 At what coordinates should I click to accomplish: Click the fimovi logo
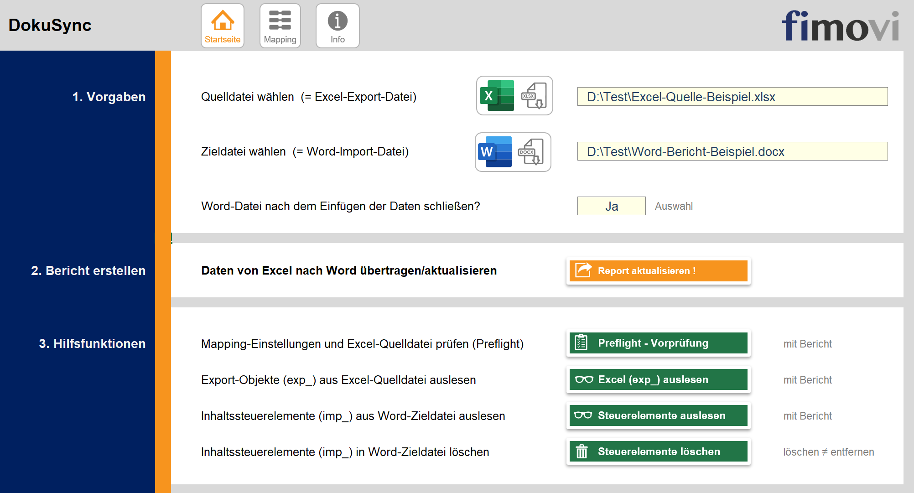pyautogui.click(x=840, y=26)
